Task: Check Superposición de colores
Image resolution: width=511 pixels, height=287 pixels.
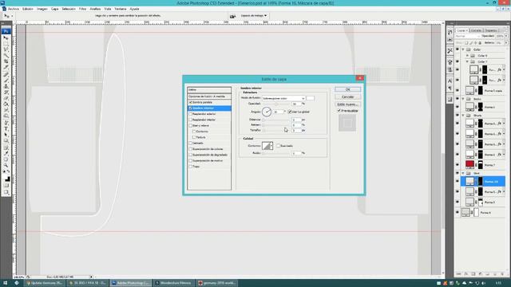Action: pyautogui.click(x=190, y=149)
